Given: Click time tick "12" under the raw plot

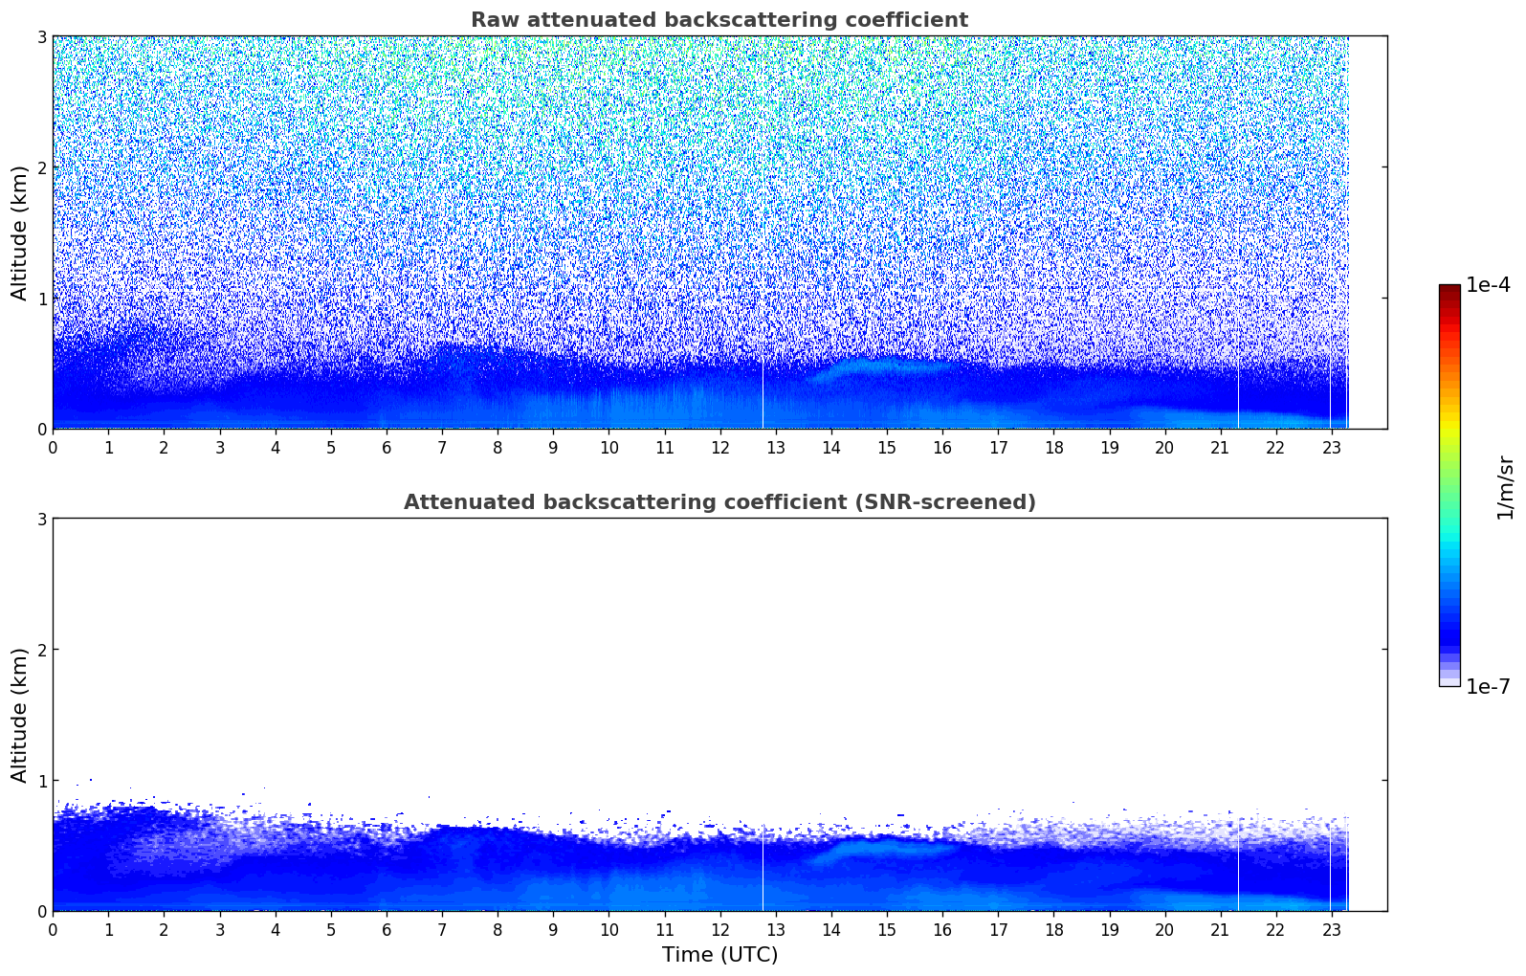Looking at the screenshot, I should (720, 448).
